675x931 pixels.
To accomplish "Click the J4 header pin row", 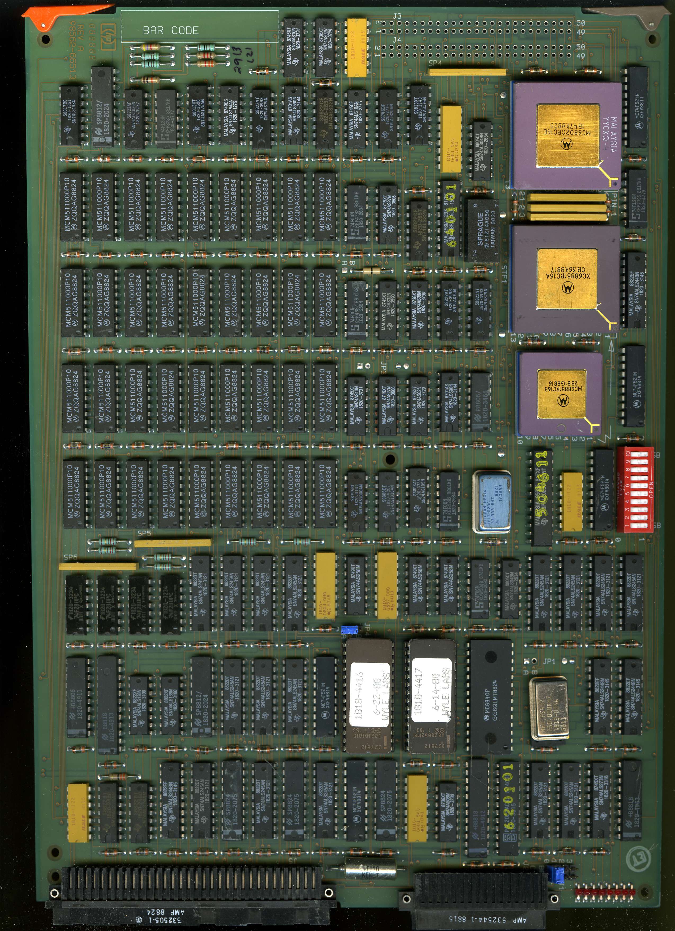I will [476, 51].
